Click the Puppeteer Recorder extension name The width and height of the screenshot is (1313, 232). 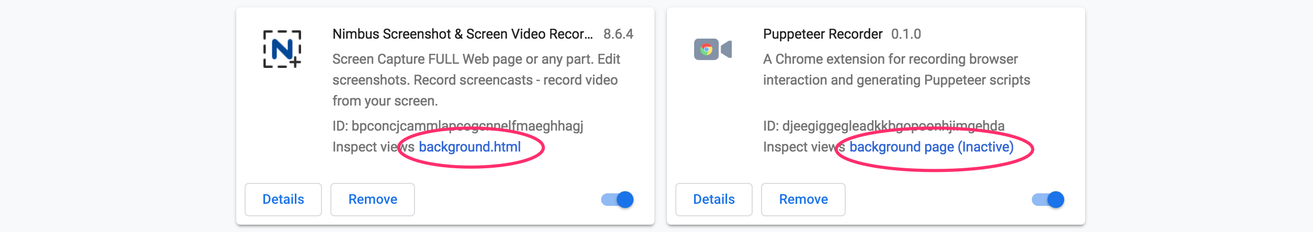(823, 34)
